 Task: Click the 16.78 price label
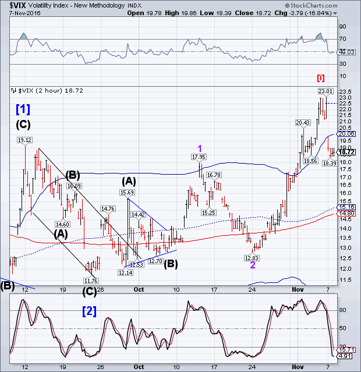click(x=214, y=175)
